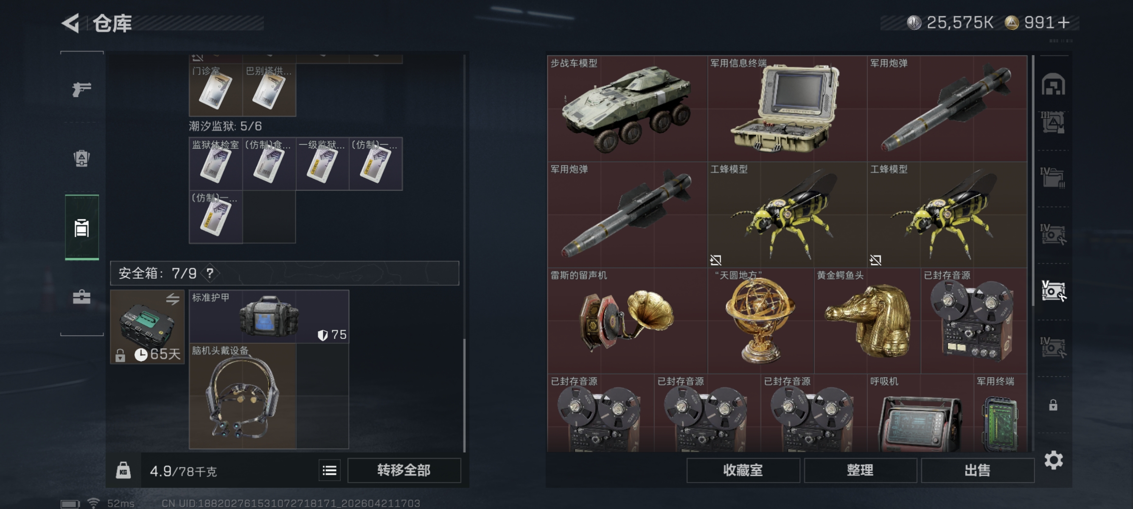Open the level III storage container tab
Image resolution: width=1133 pixels, height=509 pixels.
pyautogui.click(x=1053, y=122)
